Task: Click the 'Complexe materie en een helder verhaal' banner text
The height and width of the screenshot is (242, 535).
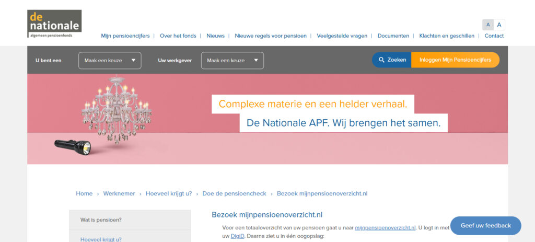Action: (313, 104)
